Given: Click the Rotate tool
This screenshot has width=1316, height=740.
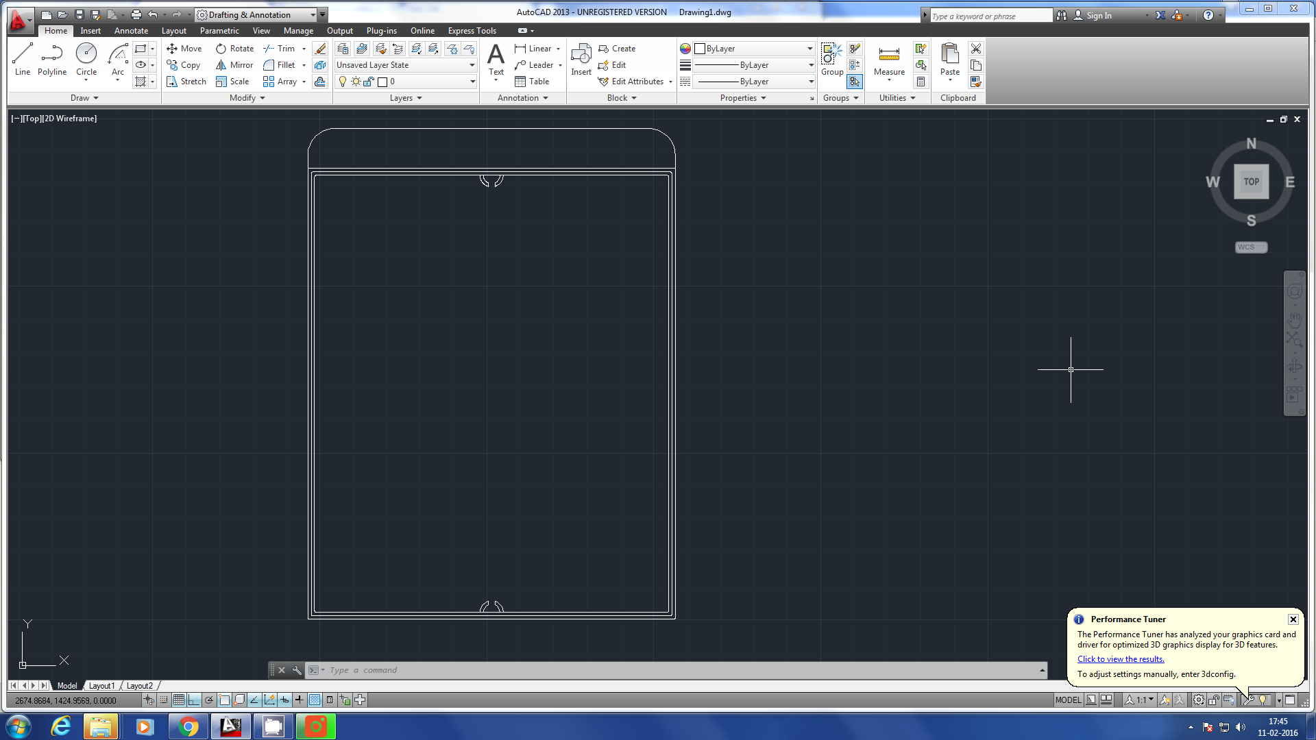Looking at the screenshot, I should tap(235, 49).
